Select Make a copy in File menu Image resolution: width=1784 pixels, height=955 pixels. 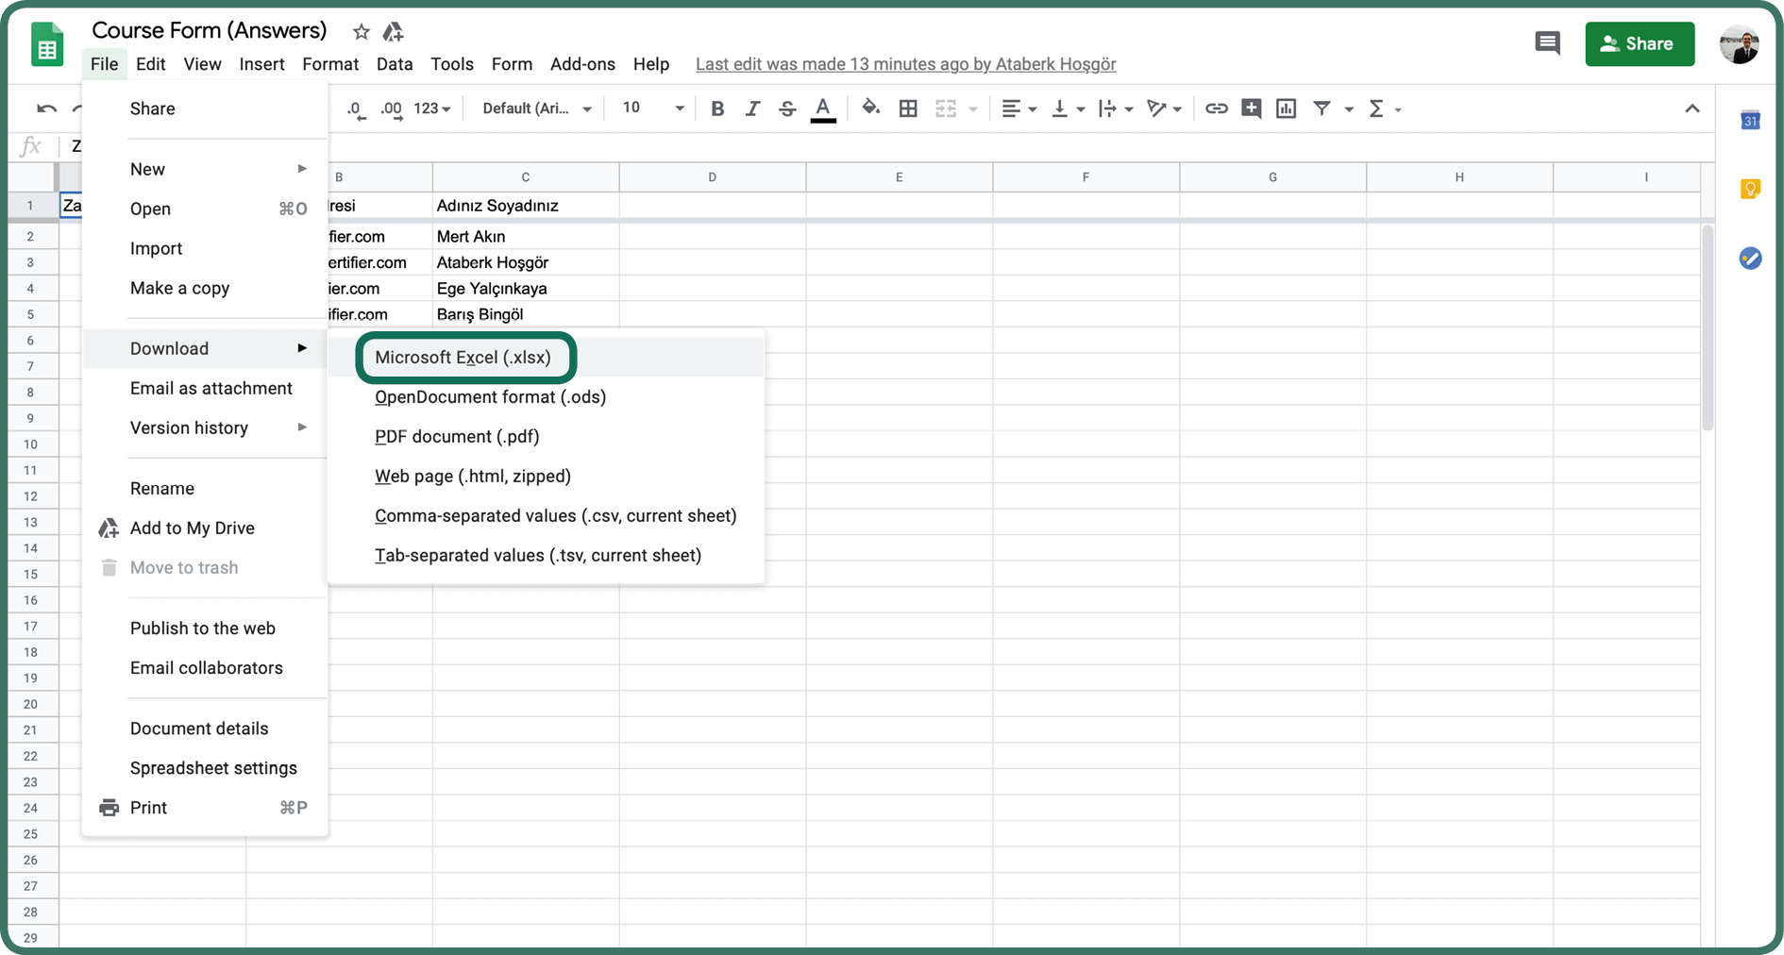pos(205,288)
